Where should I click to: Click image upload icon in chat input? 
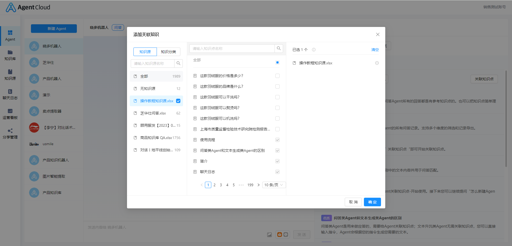pyautogui.click(x=269, y=235)
